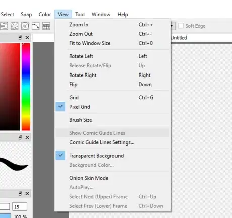Undock the brush preview panel
The image size is (232, 218).
coord(20,137)
